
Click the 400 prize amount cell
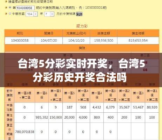pos(110,118)
